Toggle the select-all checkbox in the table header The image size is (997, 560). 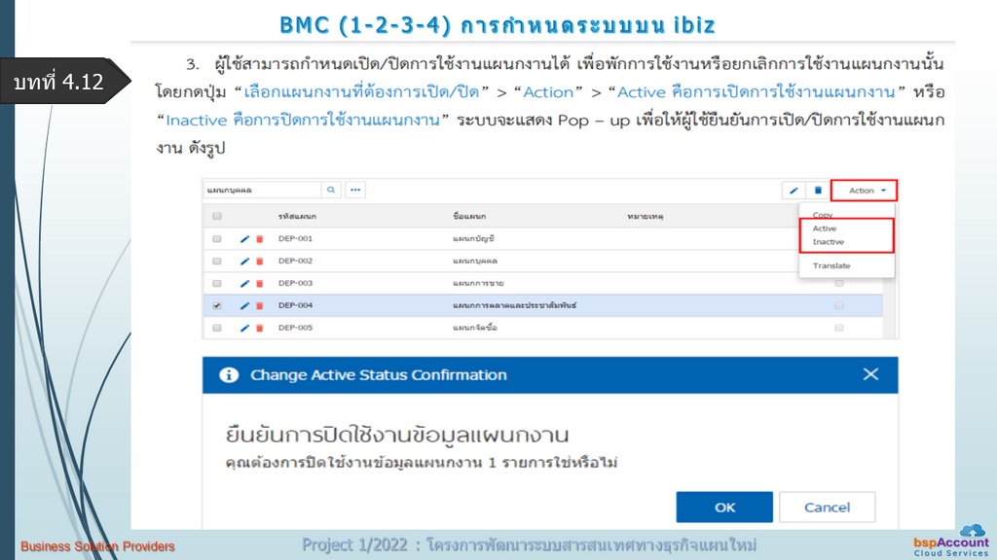click(x=217, y=217)
